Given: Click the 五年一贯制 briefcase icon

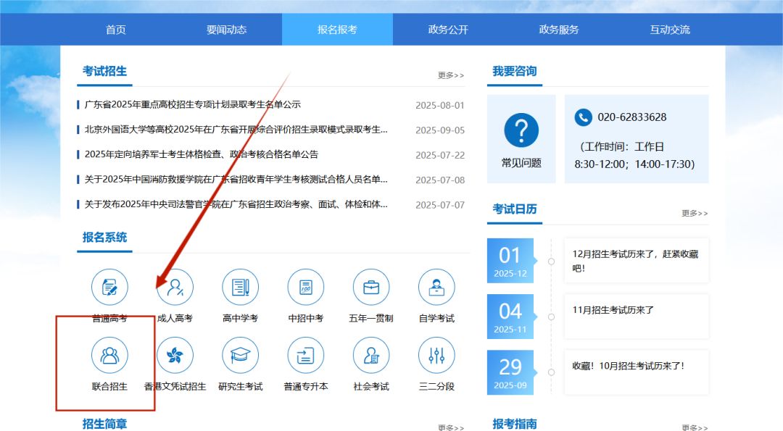Looking at the screenshot, I should 371,288.
